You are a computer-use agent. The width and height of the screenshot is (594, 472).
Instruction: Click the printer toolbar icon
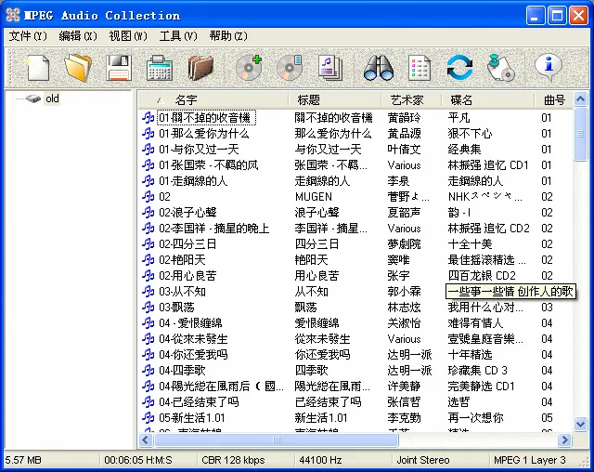coord(160,68)
